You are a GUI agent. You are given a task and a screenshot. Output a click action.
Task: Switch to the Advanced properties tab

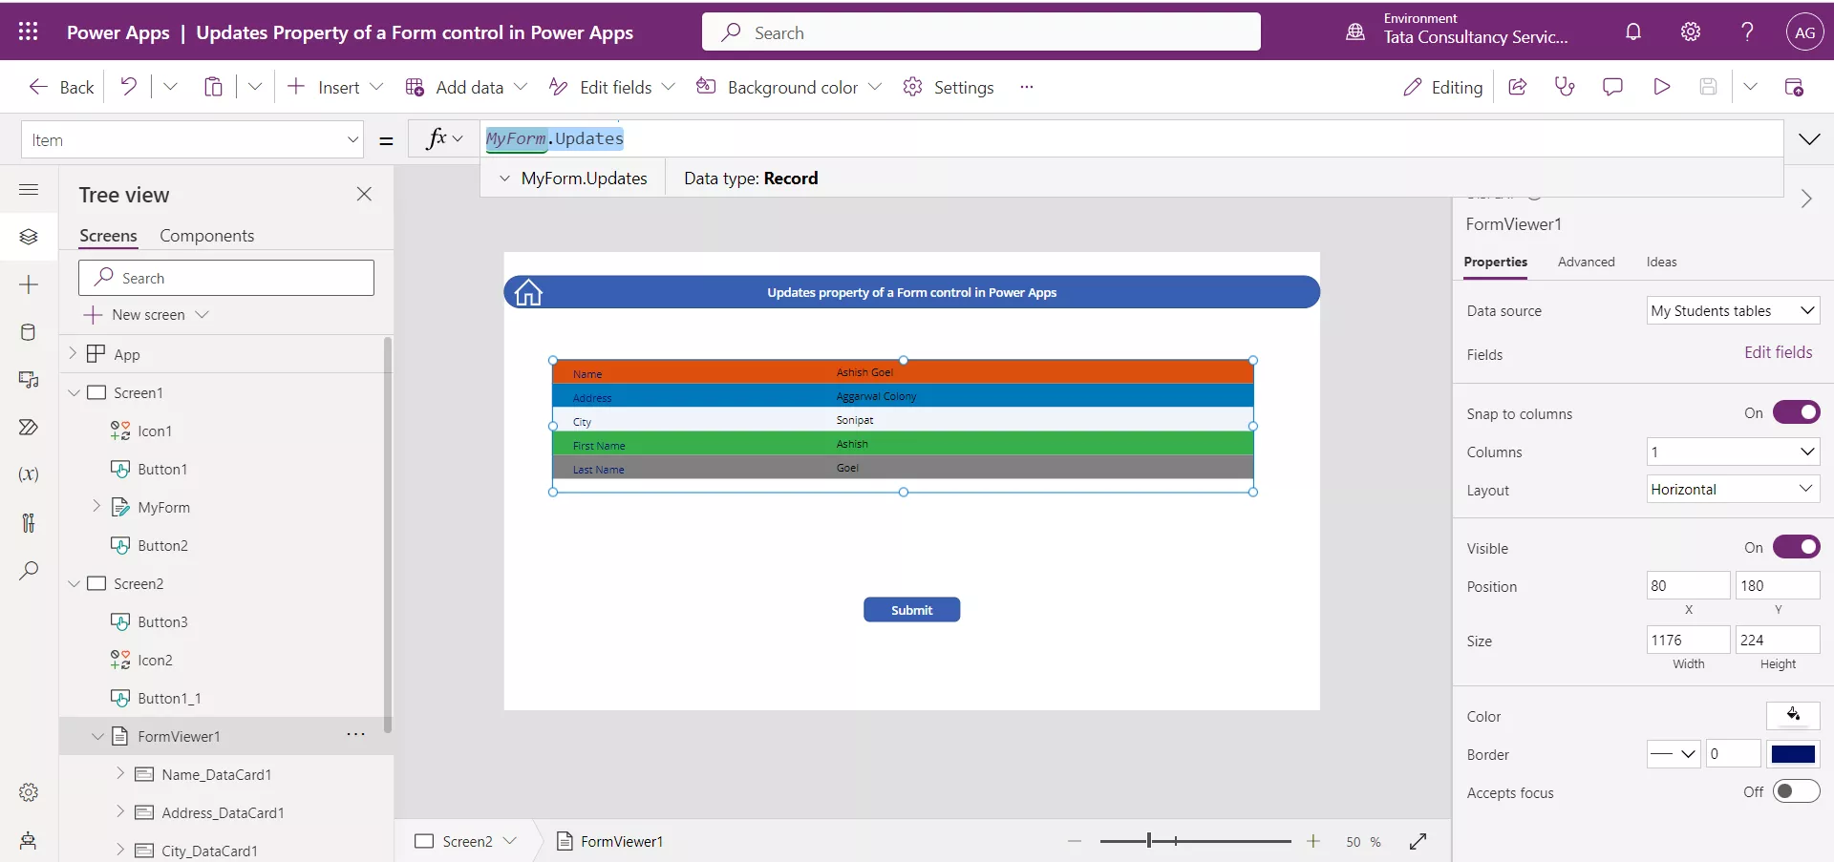[1586, 262]
